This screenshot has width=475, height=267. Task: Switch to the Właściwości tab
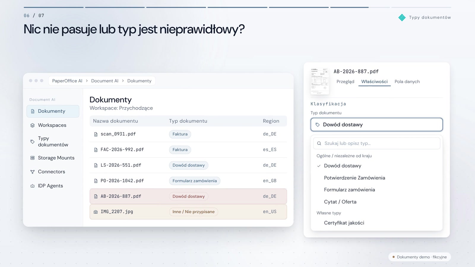click(x=374, y=82)
